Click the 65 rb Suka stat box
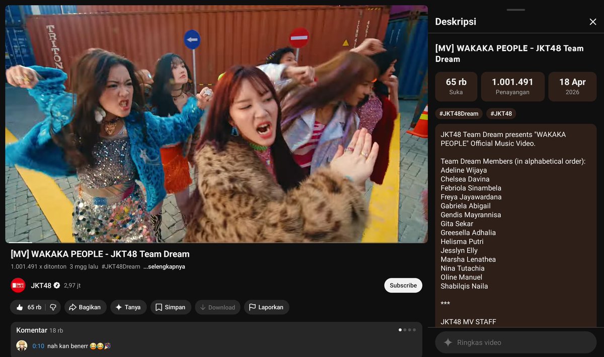Viewport: 604px width, 357px height. (x=456, y=87)
